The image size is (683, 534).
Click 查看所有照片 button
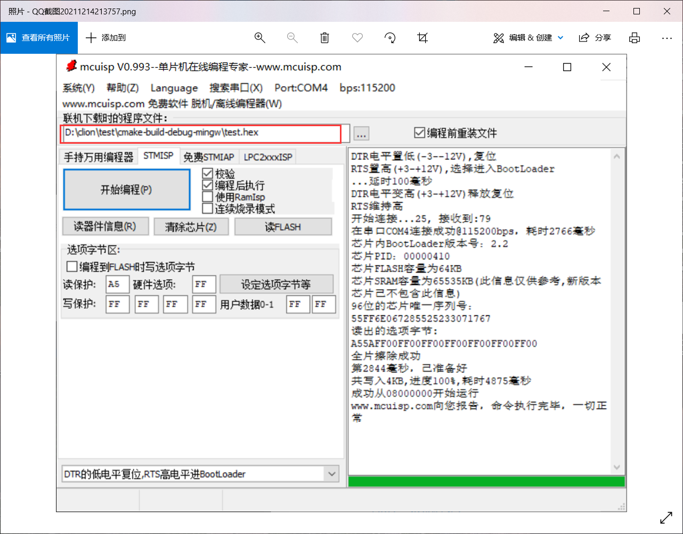point(38,37)
